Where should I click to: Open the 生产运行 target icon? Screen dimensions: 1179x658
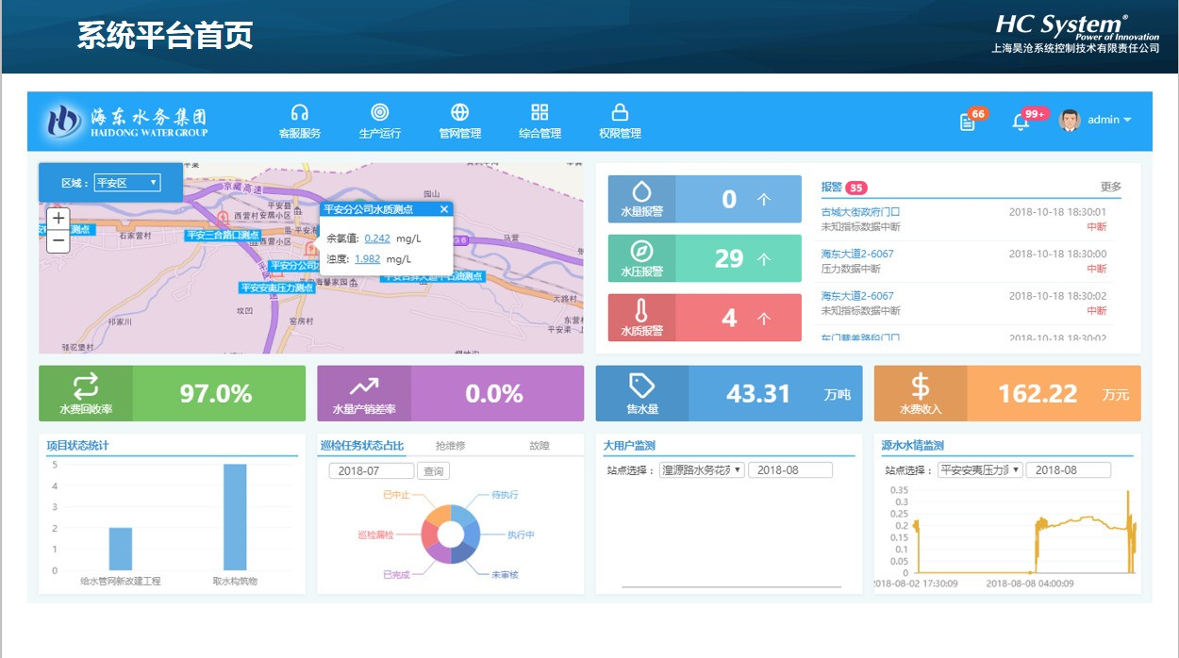point(380,112)
